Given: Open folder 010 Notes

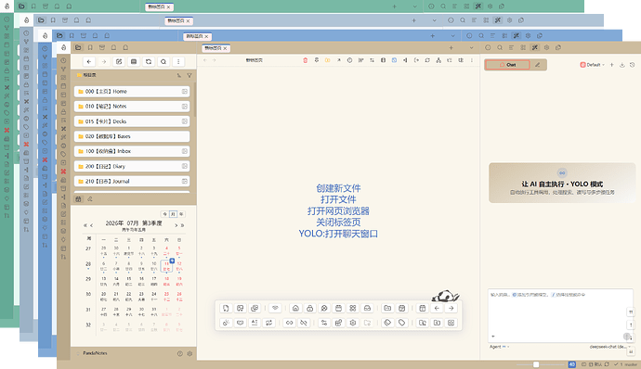Looking at the screenshot, I should coord(132,106).
